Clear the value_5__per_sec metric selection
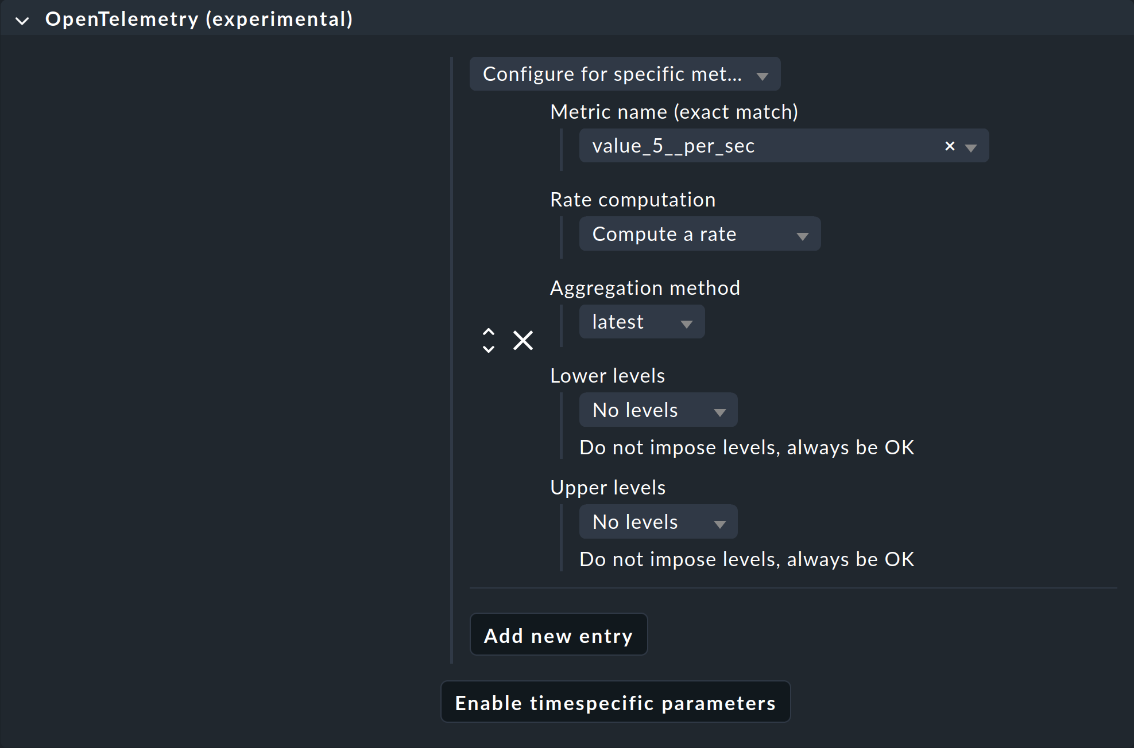 pyautogui.click(x=950, y=146)
